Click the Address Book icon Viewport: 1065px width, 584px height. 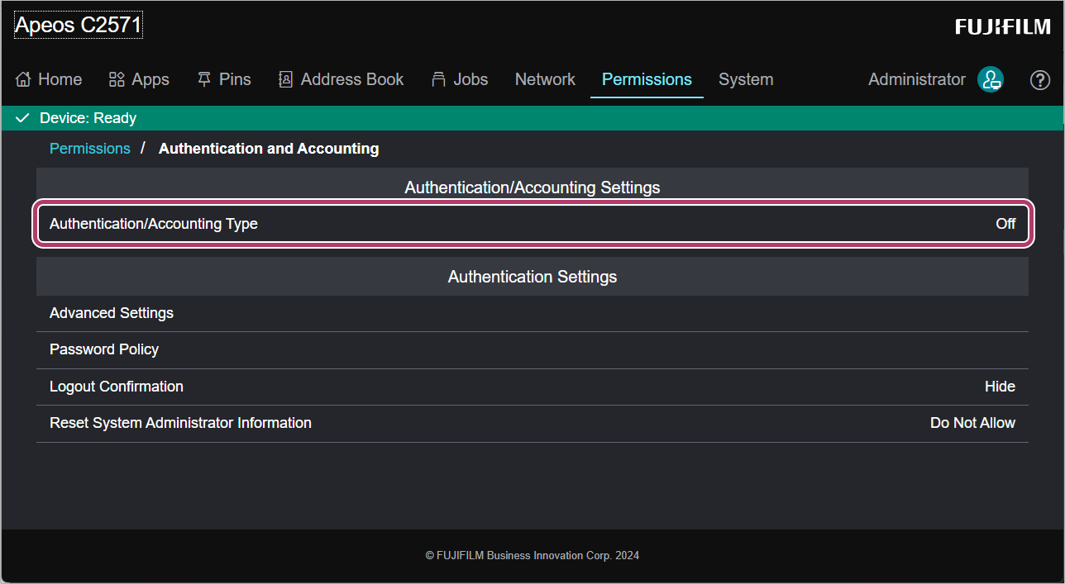point(286,80)
